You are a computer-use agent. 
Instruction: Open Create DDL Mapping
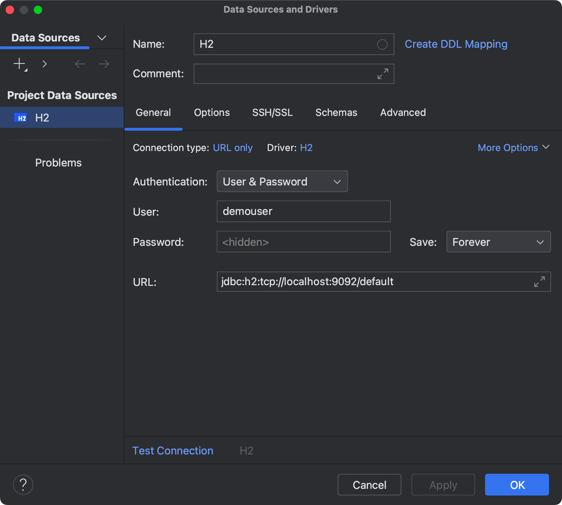tap(456, 44)
